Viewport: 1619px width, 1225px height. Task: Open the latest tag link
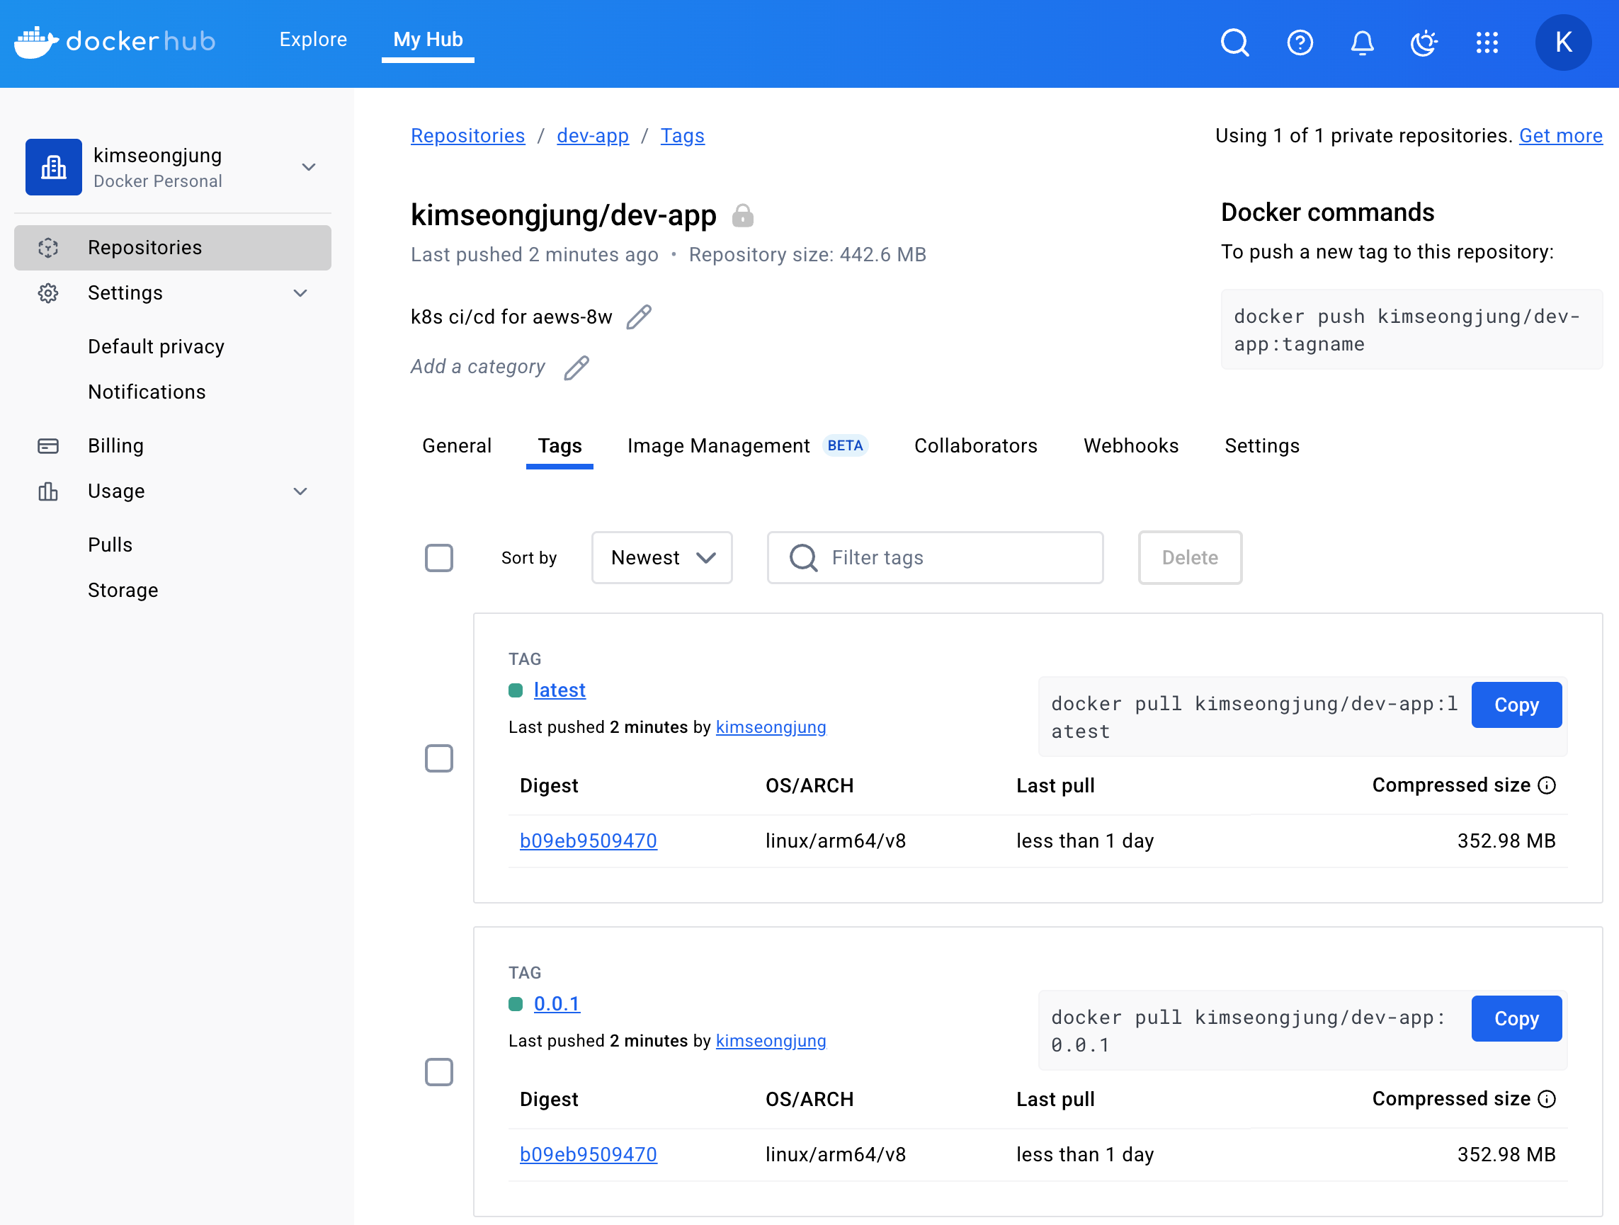(x=559, y=690)
